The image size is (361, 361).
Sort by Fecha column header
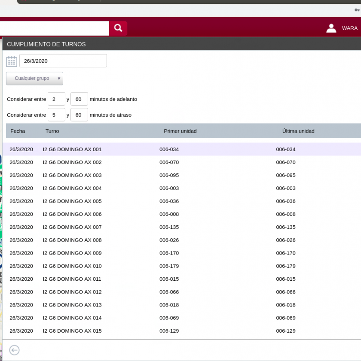(x=18, y=131)
